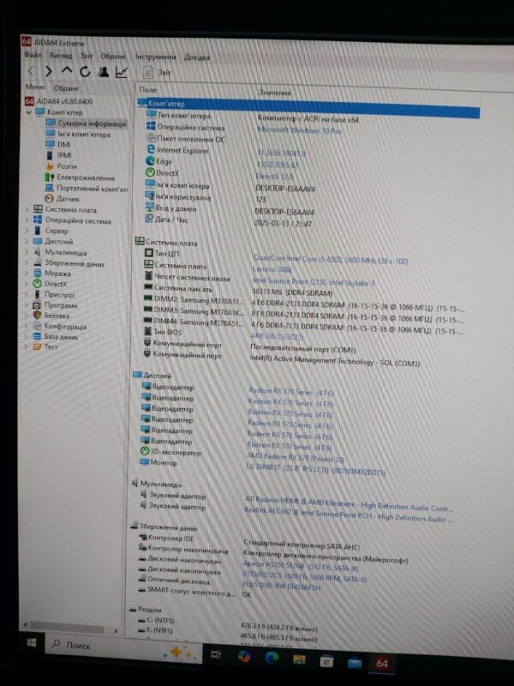This screenshot has height=686, width=514.
Task: Open the Довідка menu
Action: (197, 57)
